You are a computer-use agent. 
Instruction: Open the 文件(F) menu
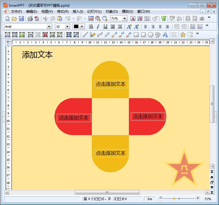click(x=16, y=12)
